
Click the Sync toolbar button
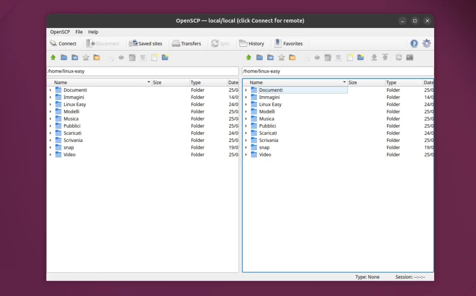[x=221, y=43]
